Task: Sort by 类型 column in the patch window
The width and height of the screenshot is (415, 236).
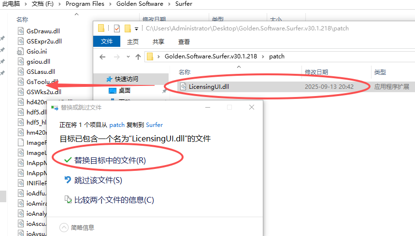Action: tap(380, 72)
